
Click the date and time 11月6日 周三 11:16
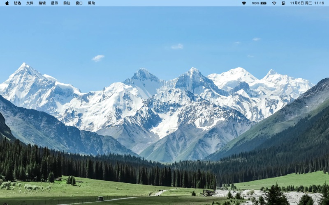coord(307,3)
